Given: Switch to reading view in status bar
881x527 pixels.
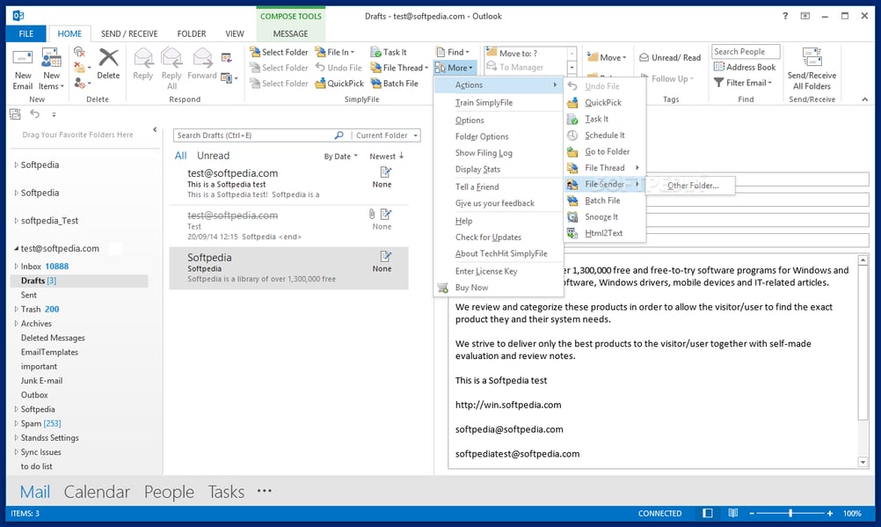Looking at the screenshot, I should click(733, 513).
